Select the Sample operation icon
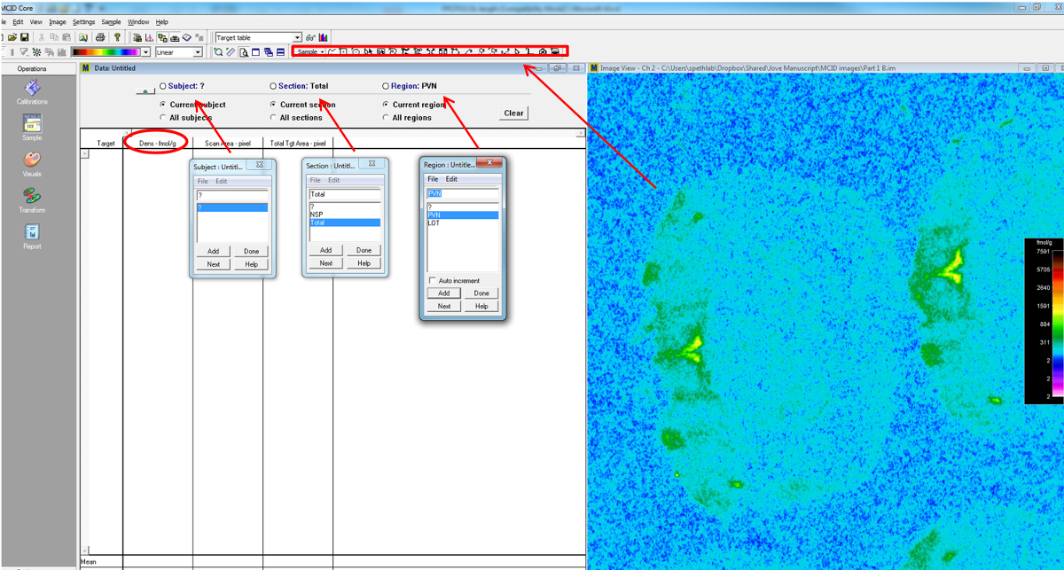The height and width of the screenshot is (570, 1064). pos(32,124)
